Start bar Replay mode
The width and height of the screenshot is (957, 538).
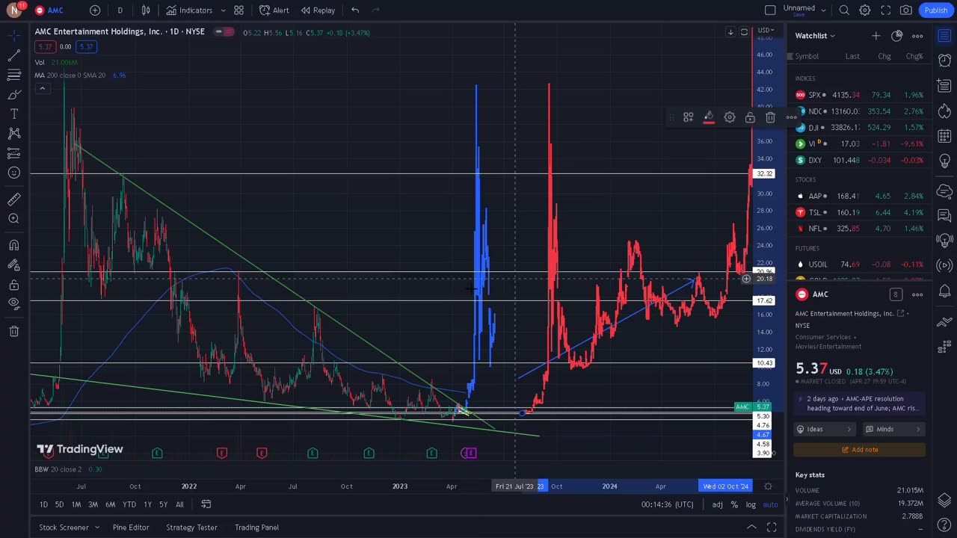(x=318, y=10)
